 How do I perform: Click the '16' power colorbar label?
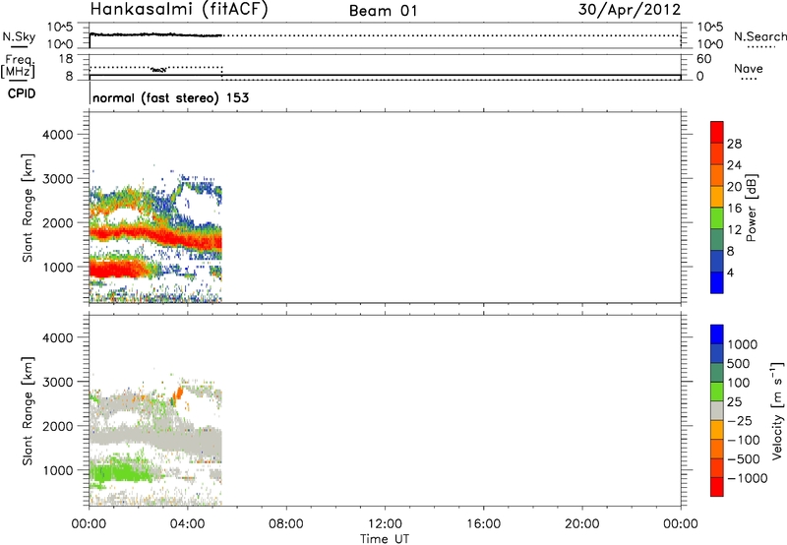[734, 209]
